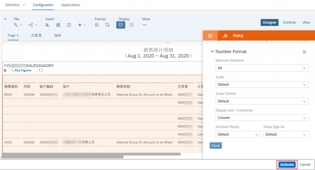Click the Cancel link
Screen dimensions: 315x170
[305, 164]
